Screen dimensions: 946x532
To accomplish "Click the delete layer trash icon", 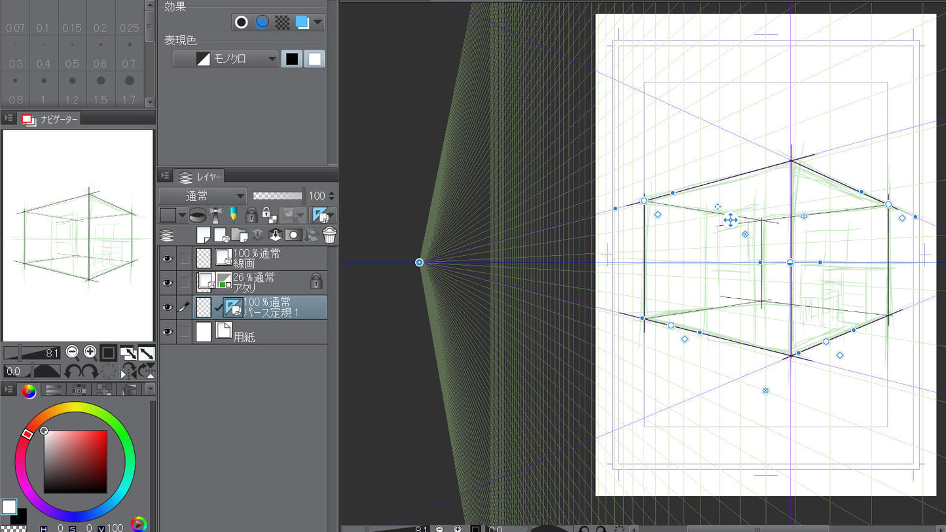I will pos(329,236).
